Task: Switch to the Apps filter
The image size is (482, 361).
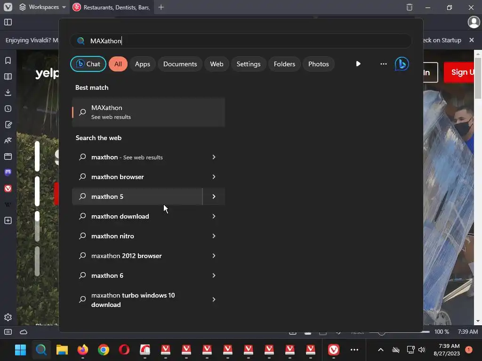Action: coord(142,64)
